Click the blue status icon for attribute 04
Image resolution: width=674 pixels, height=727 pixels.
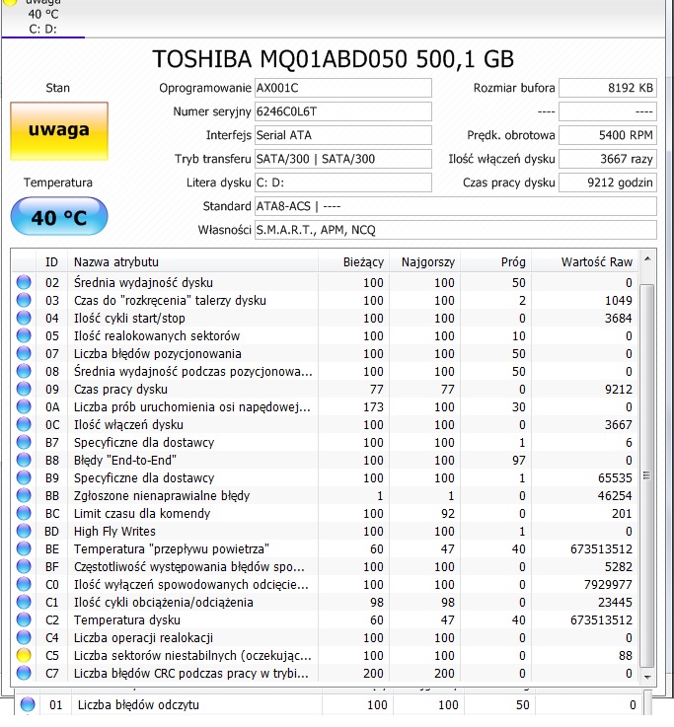click(24, 318)
